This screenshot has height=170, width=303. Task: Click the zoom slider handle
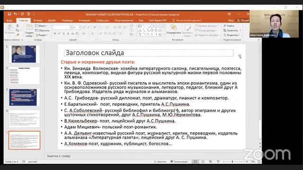click(x=232, y=161)
